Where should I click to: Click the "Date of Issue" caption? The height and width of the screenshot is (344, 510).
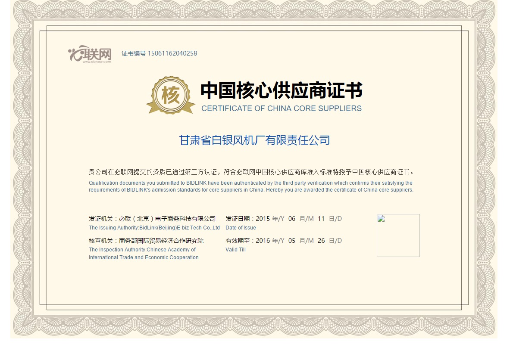(x=241, y=228)
